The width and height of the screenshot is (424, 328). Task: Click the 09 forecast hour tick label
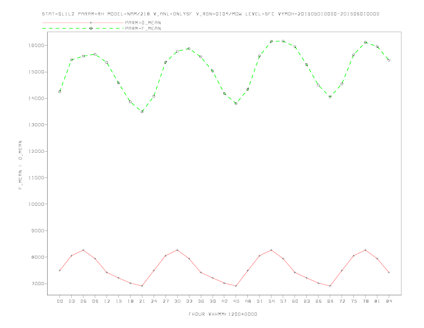click(x=95, y=301)
